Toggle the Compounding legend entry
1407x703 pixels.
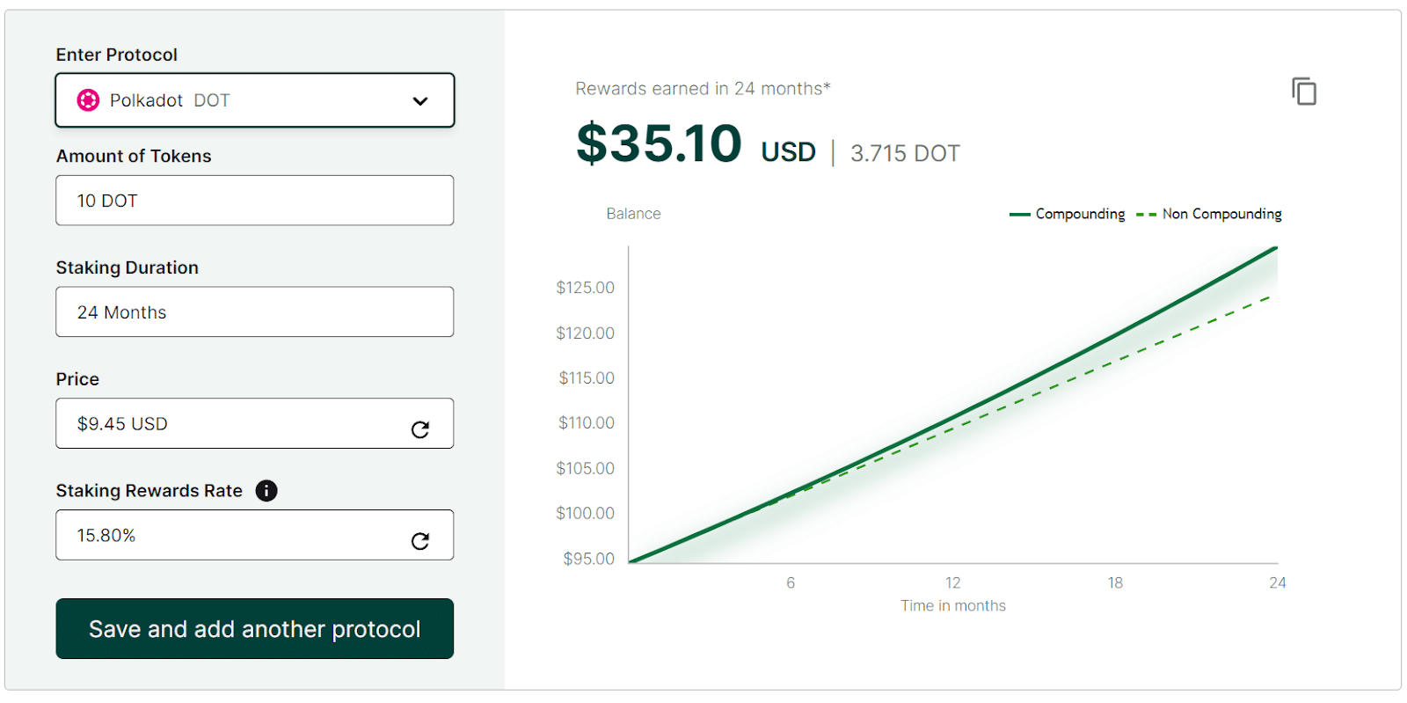[x=1068, y=214]
